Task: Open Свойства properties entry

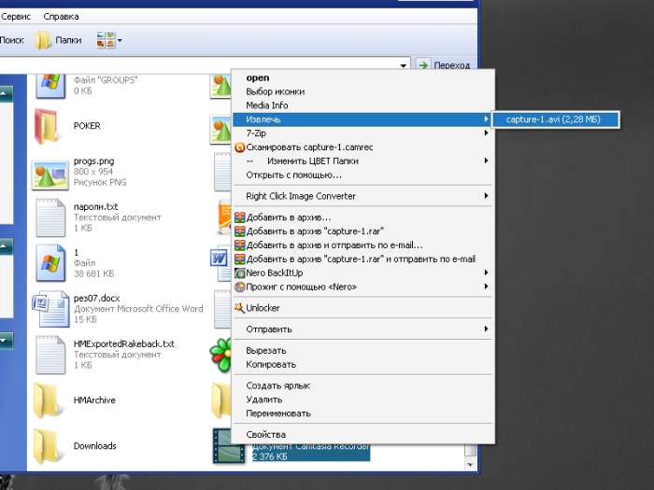Action: pyautogui.click(x=363, y=435)
